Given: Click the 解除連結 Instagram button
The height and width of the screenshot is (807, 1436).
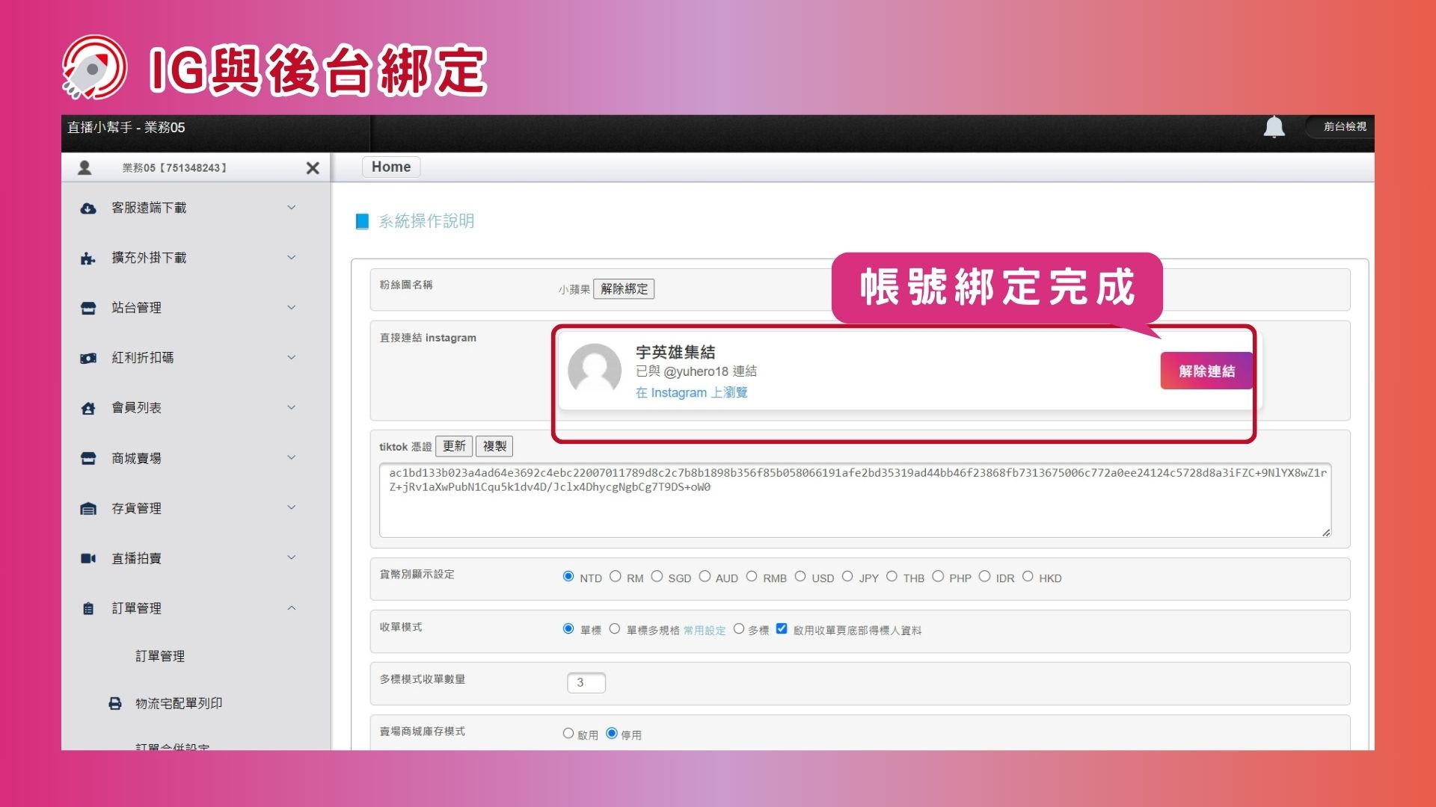Looking at the screenshot, I should [1206, 371].
